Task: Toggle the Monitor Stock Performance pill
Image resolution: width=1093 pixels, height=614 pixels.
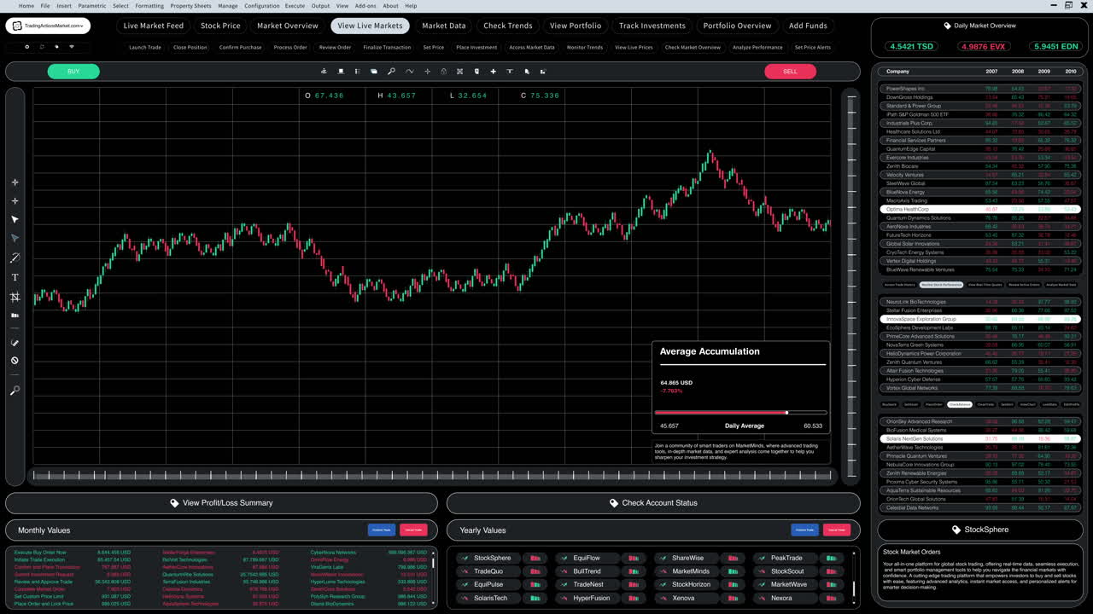Action: pyautogui.click(x=942, y=284)
